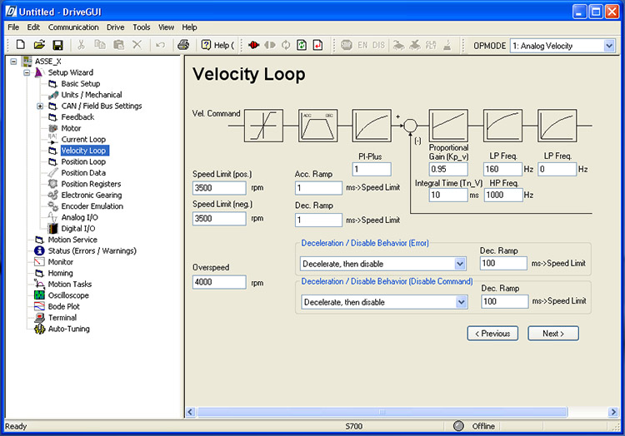Click the Previous button
The image size is (625, 436).
[x=492, y=334]
